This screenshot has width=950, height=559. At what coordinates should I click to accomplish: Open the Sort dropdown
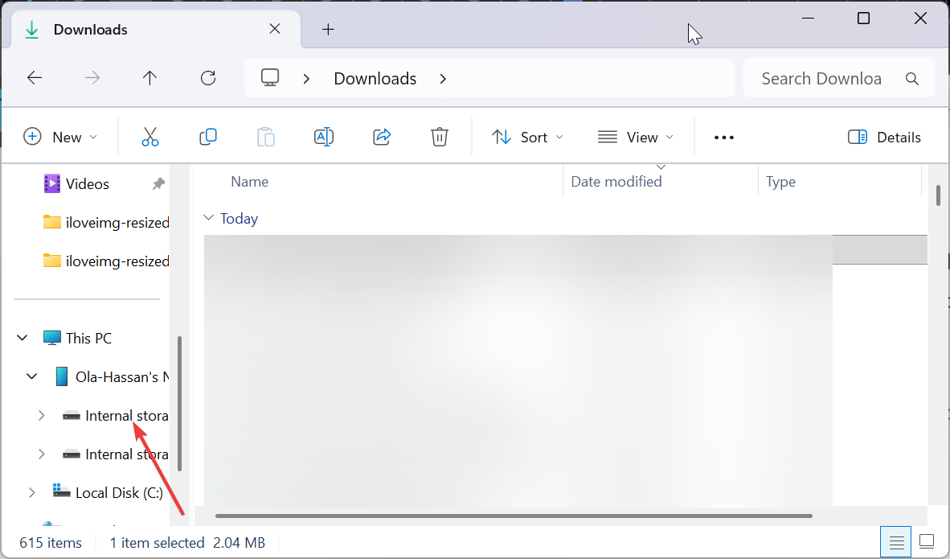(x=528, y=137)
